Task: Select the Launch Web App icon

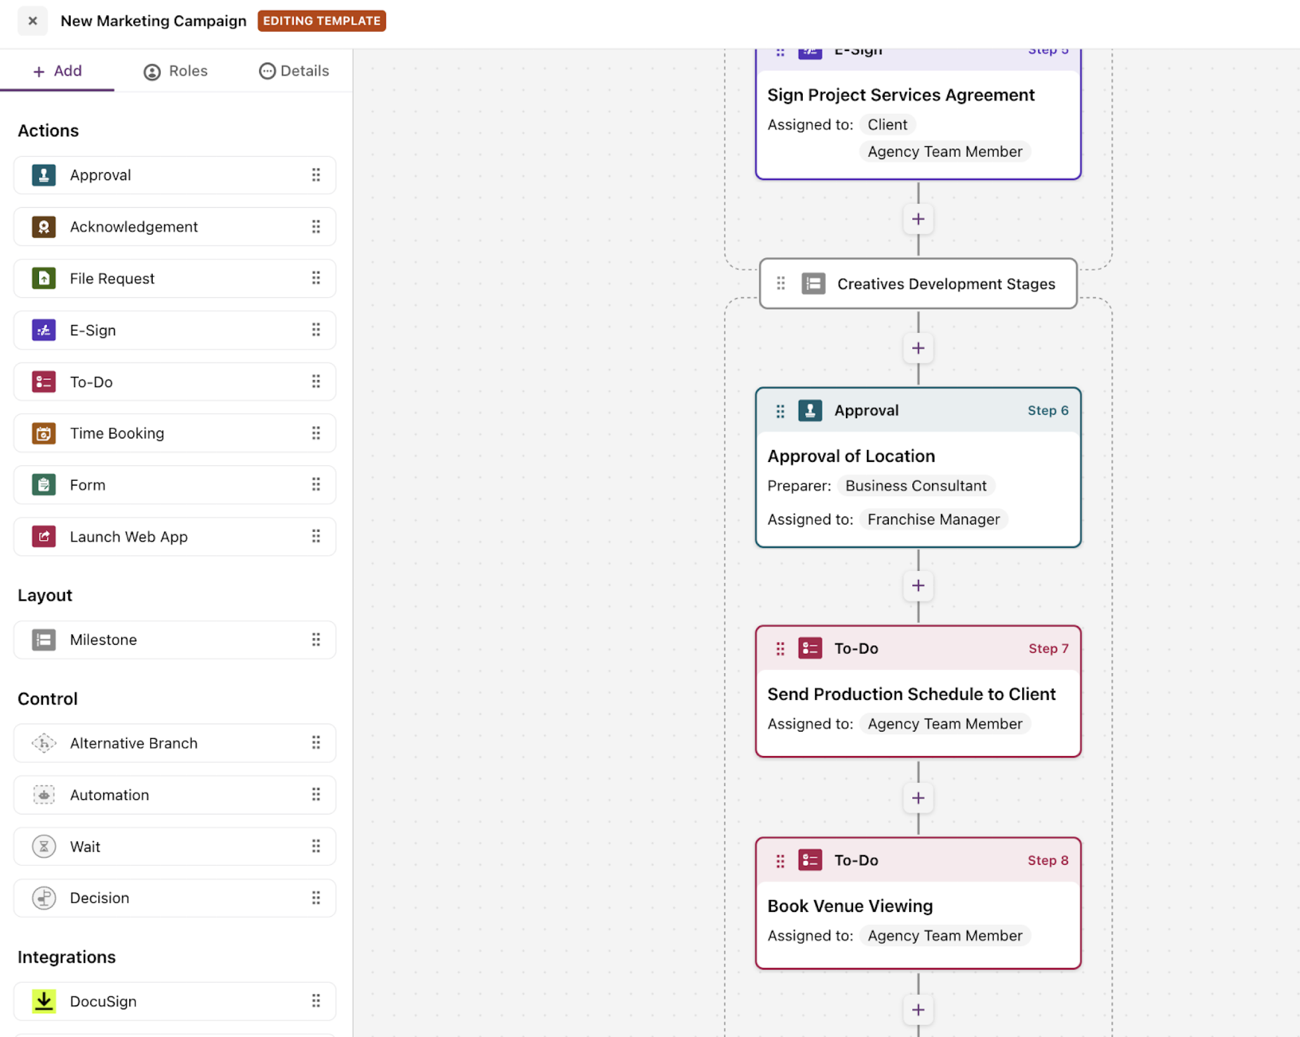Action: coord(43,536)
